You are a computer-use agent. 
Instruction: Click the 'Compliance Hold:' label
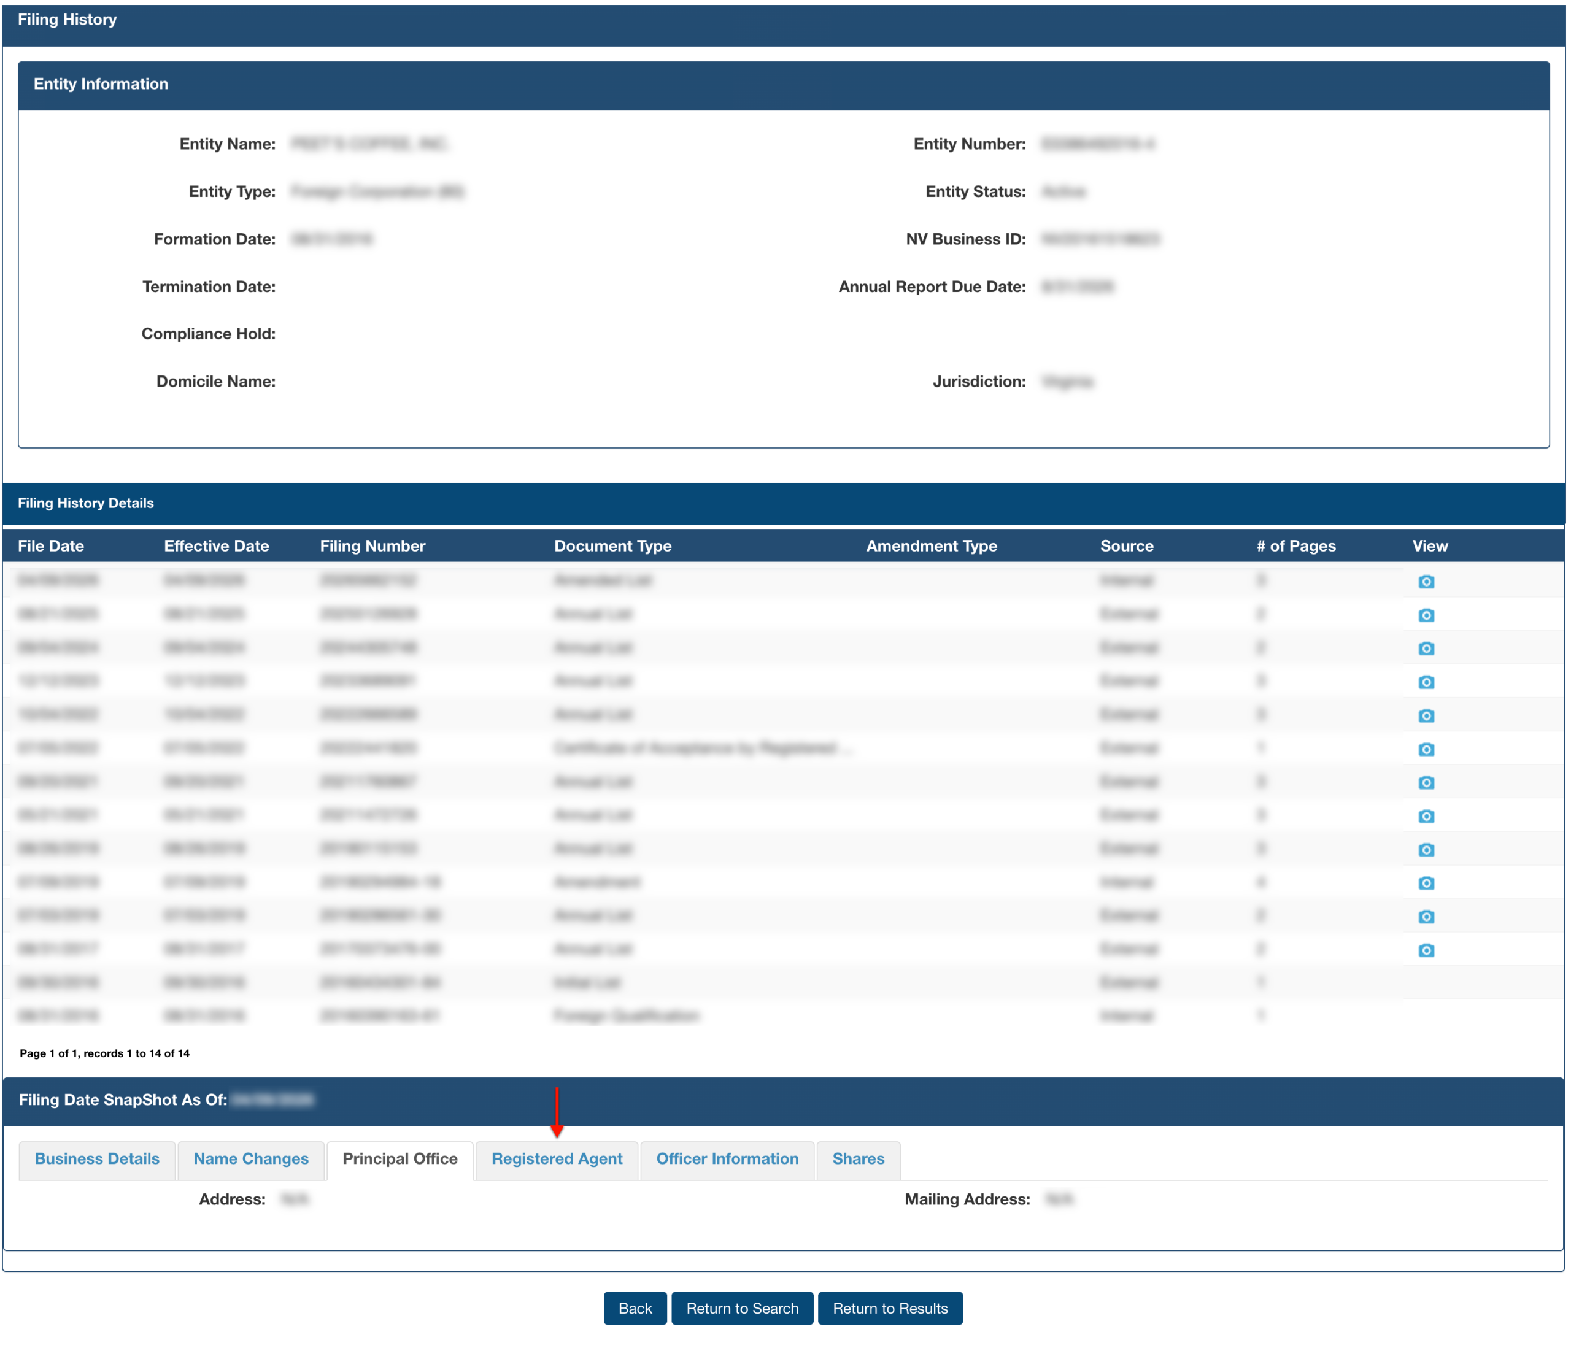click(x=208, y=334)
